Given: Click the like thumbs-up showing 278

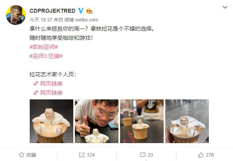Looking at the screenshot, I should (x=201, y=155).
